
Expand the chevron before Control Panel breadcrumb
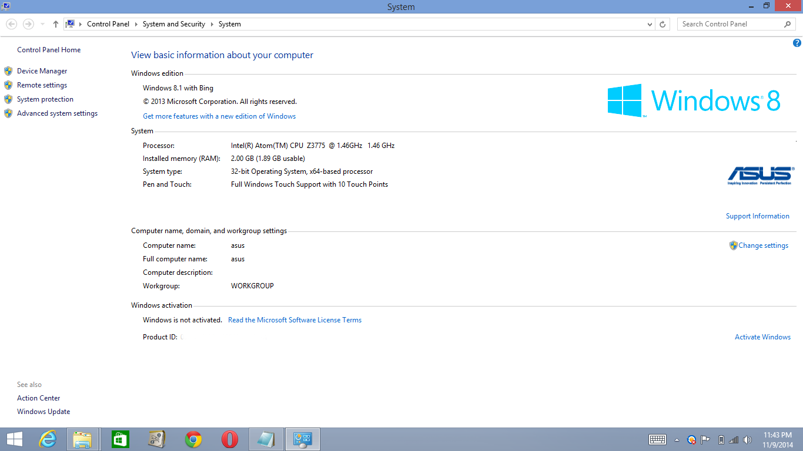81,24
